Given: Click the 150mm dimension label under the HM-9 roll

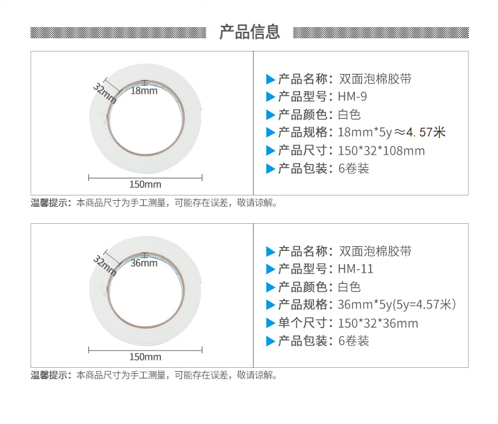Looking at the screenshot, I should [x=145, y=184].
